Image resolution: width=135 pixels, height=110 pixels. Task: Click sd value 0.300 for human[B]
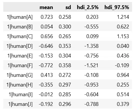[x=65, y=27]
